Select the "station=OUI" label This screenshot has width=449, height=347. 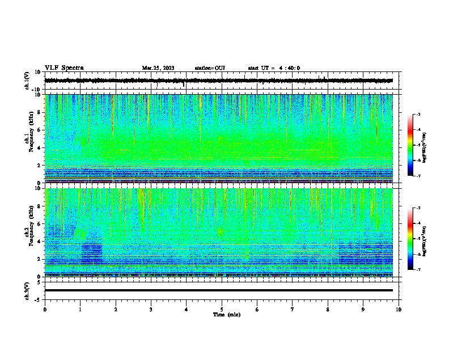coord(210,68)
